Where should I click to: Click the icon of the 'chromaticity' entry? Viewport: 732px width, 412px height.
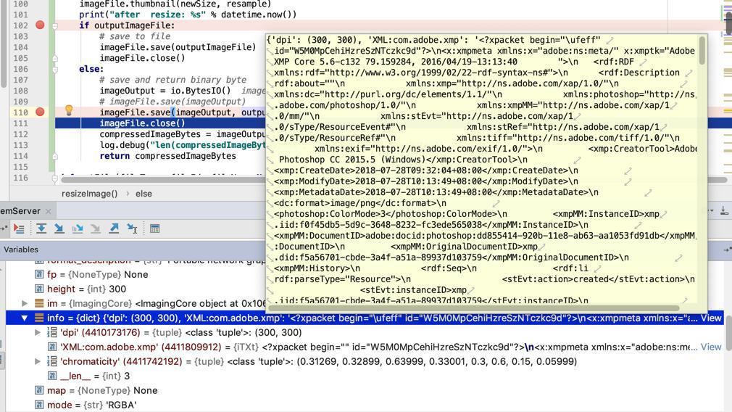52,361
